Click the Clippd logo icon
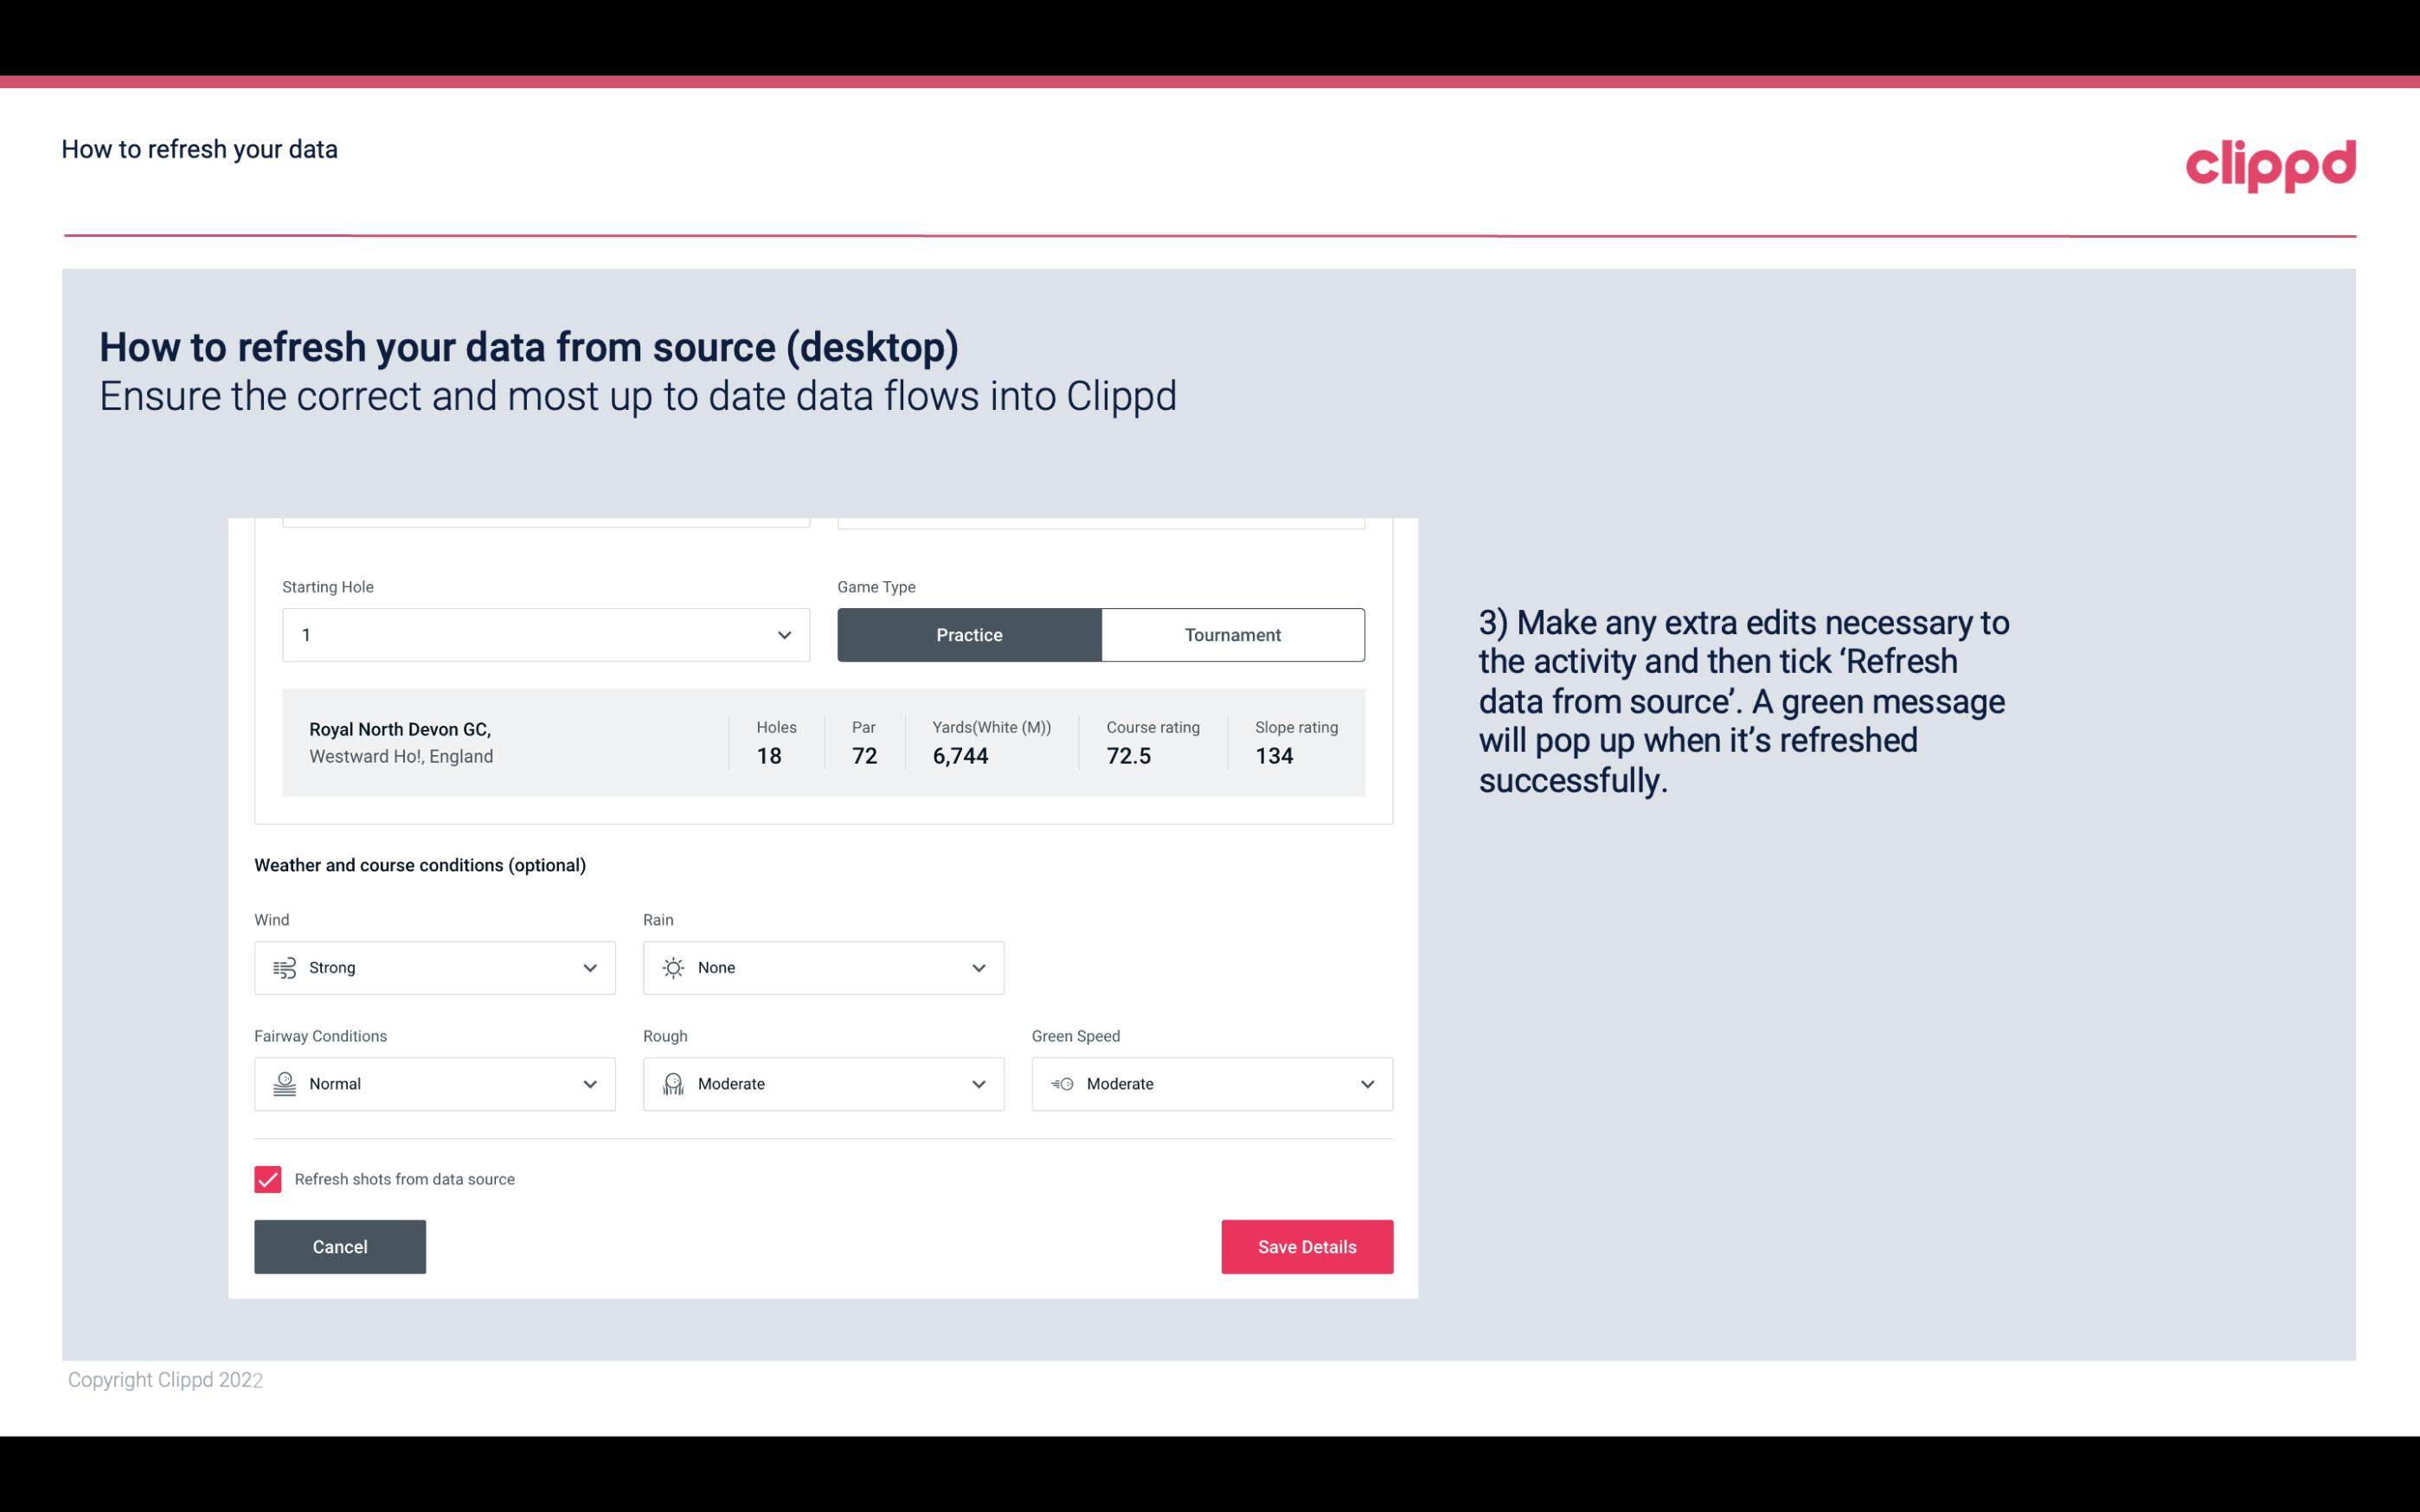Viewport: 2420px width, 1512px height. [x=2270, y=162]
